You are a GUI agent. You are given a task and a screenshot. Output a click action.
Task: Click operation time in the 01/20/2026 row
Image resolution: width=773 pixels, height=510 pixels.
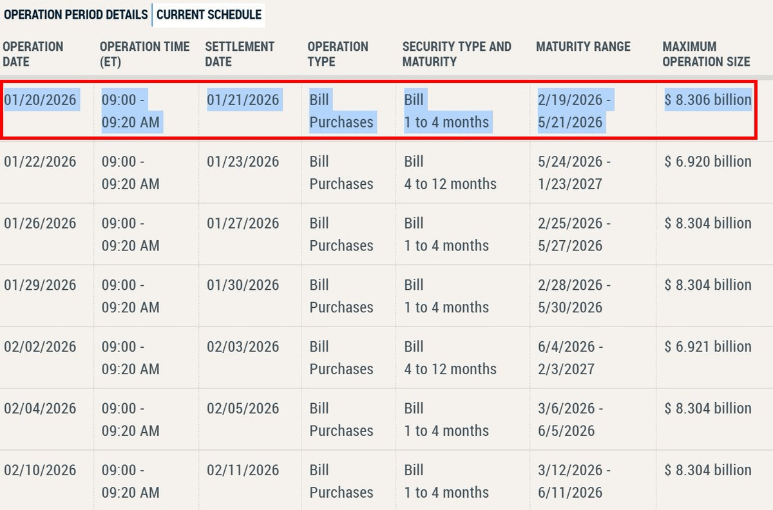(131, 111)
